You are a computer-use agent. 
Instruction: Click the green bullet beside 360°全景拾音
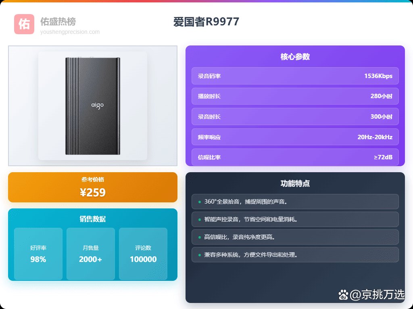click(200, 202)
